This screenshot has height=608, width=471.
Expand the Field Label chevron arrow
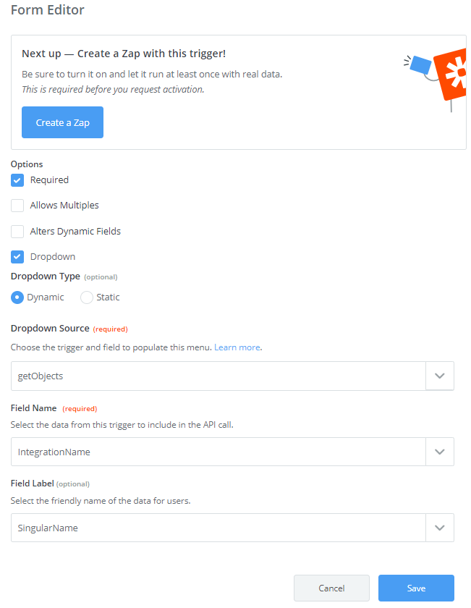click(x=440, y=528)
